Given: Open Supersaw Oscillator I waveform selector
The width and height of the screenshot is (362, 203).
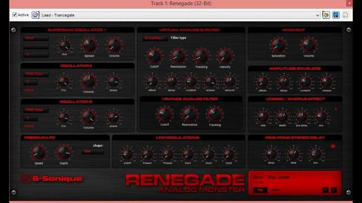Looking at the screenshot, I should (x=36, y=38).
